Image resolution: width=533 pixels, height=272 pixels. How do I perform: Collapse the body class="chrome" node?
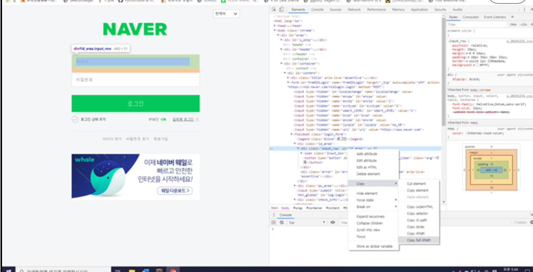[275, 30]
